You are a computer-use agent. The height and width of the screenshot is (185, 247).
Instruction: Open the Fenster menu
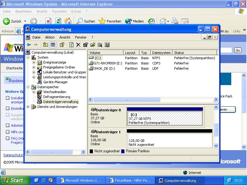(x=81, y=37)
